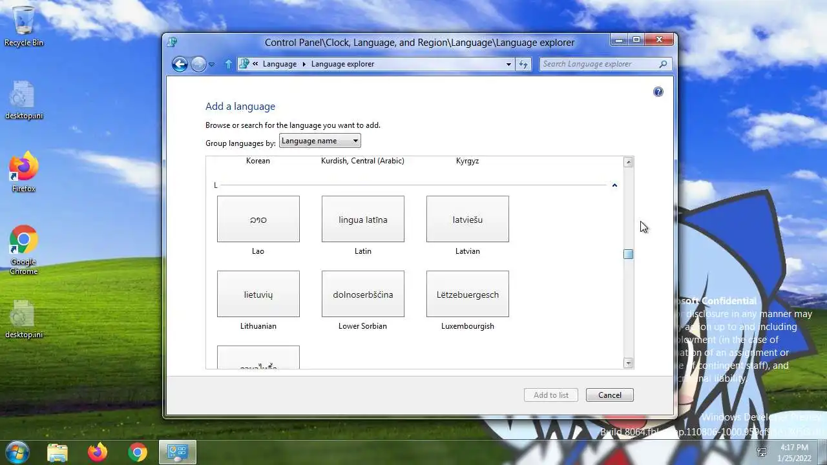Open the Help question mark icon
Screen dimensions: 827x465
pos(658,92)
